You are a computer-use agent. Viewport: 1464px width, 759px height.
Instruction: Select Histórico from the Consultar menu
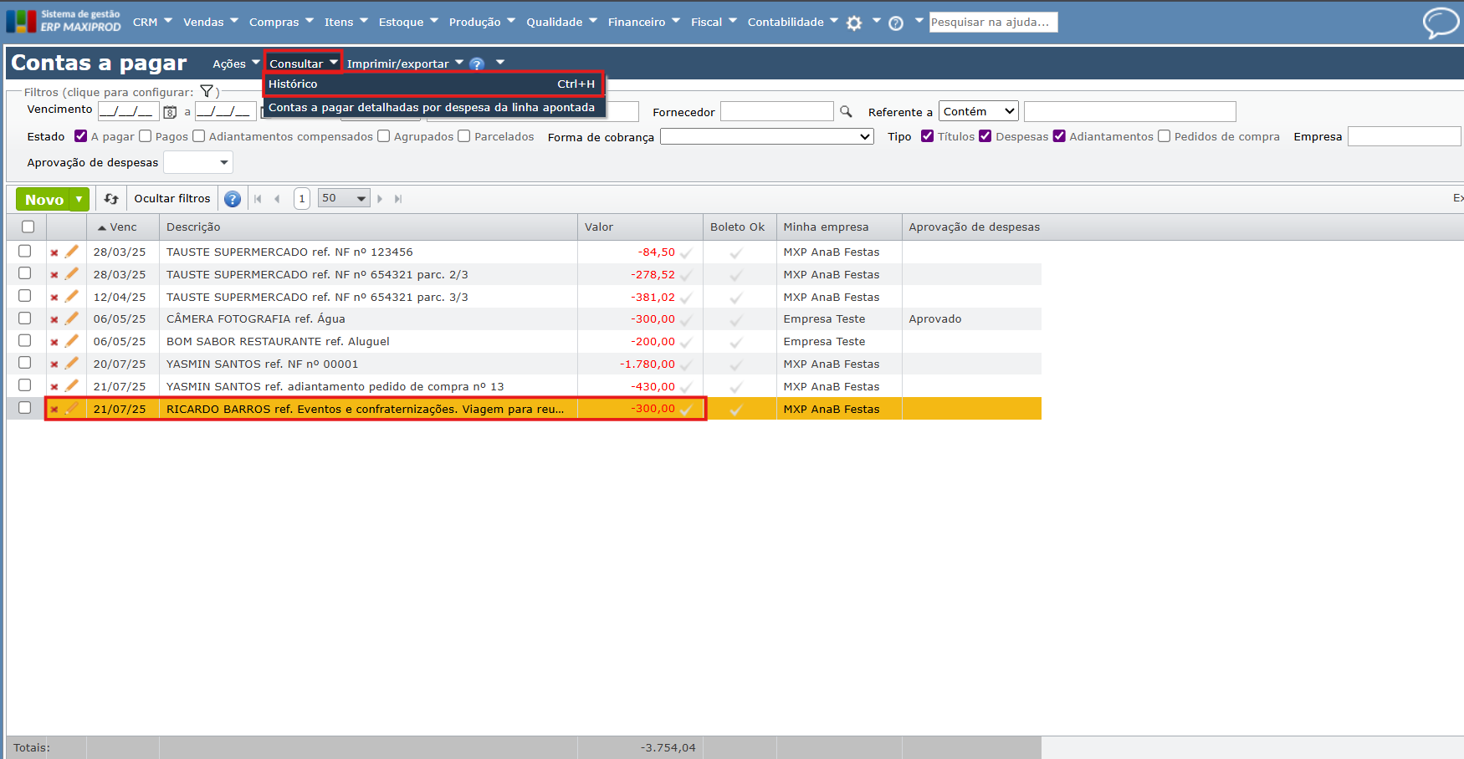coord(433,84)
